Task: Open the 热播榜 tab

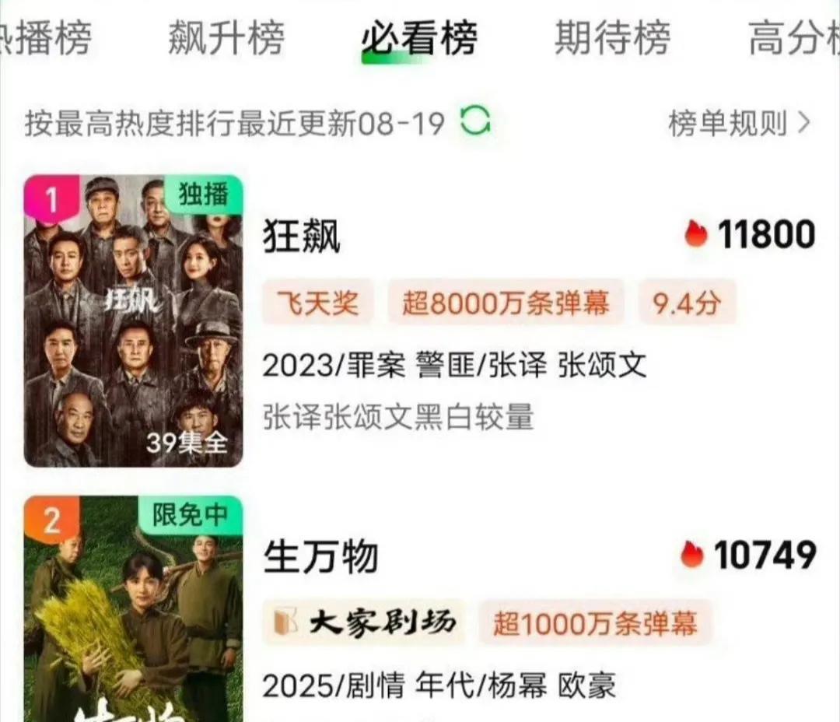Action: tap(46, 38)
